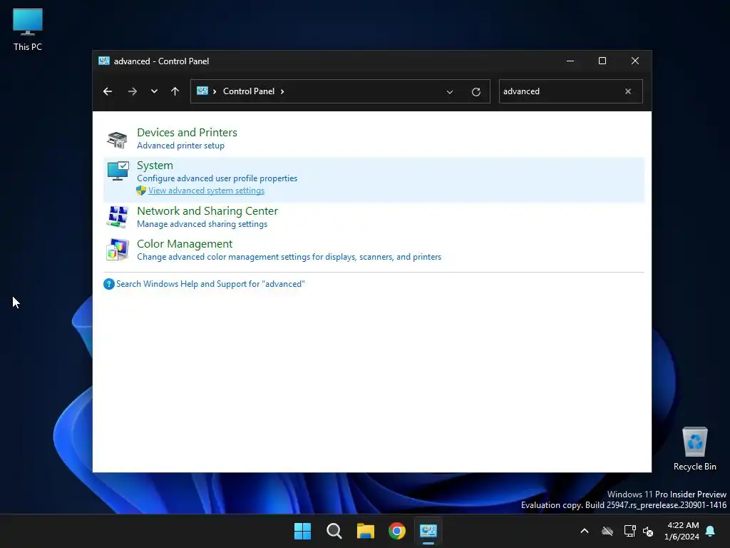Minimize the Control Panel window
The width and height of the screenshot is (730, 548).
570,61
